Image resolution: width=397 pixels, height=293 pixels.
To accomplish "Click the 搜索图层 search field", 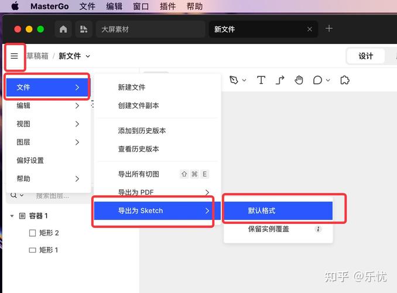I will [53, 196].
